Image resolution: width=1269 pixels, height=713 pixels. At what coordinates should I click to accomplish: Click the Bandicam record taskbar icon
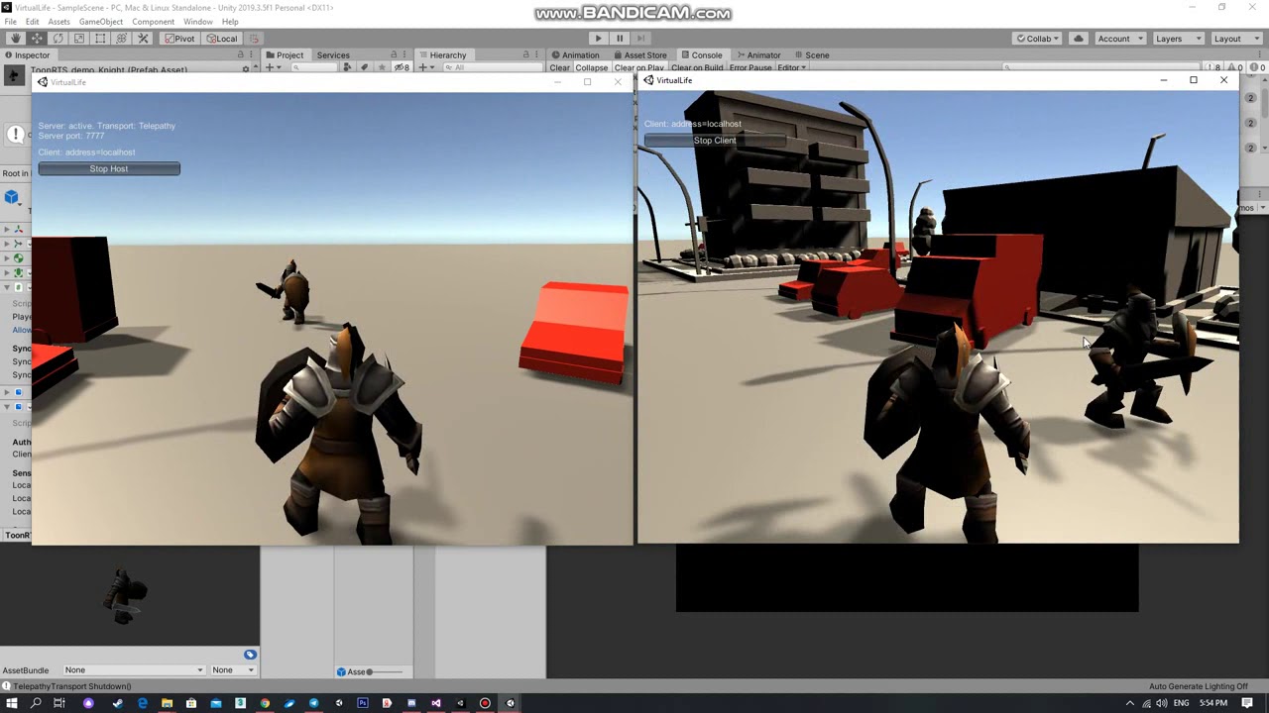(x=485, y=703)
